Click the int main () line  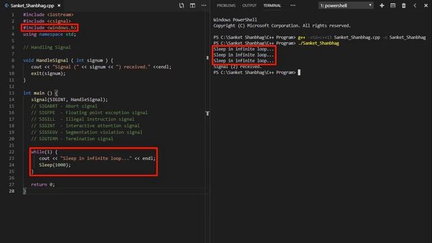[x=40, y=93]
